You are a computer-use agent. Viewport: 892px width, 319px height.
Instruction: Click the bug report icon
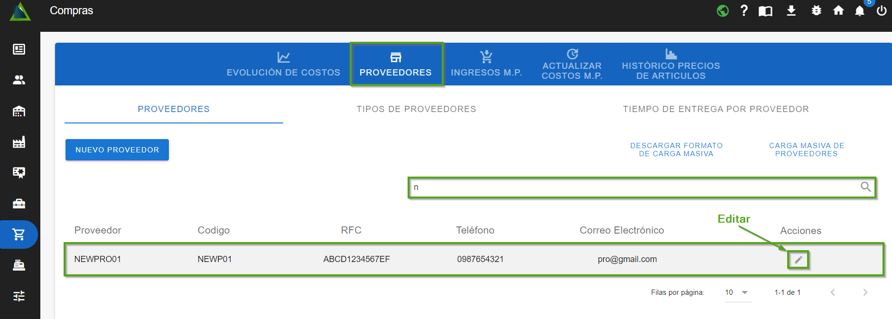[816, 10]
